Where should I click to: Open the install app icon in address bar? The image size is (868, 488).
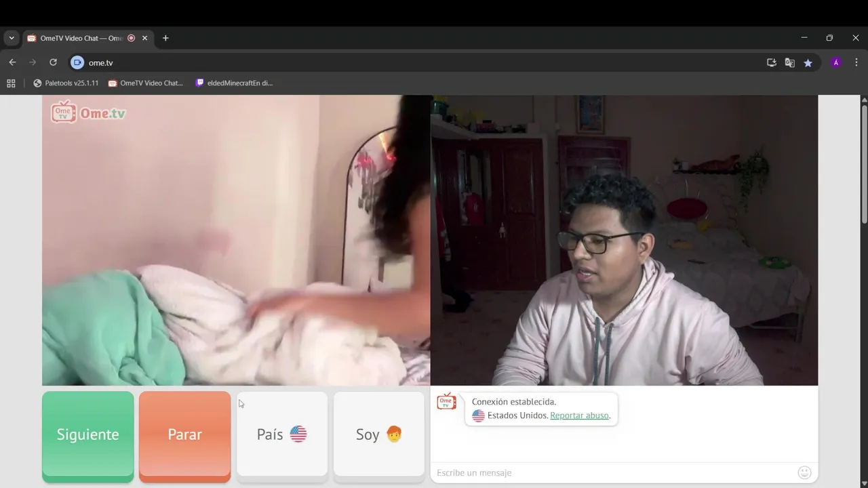pyautogui.click(x=772, y=62)
